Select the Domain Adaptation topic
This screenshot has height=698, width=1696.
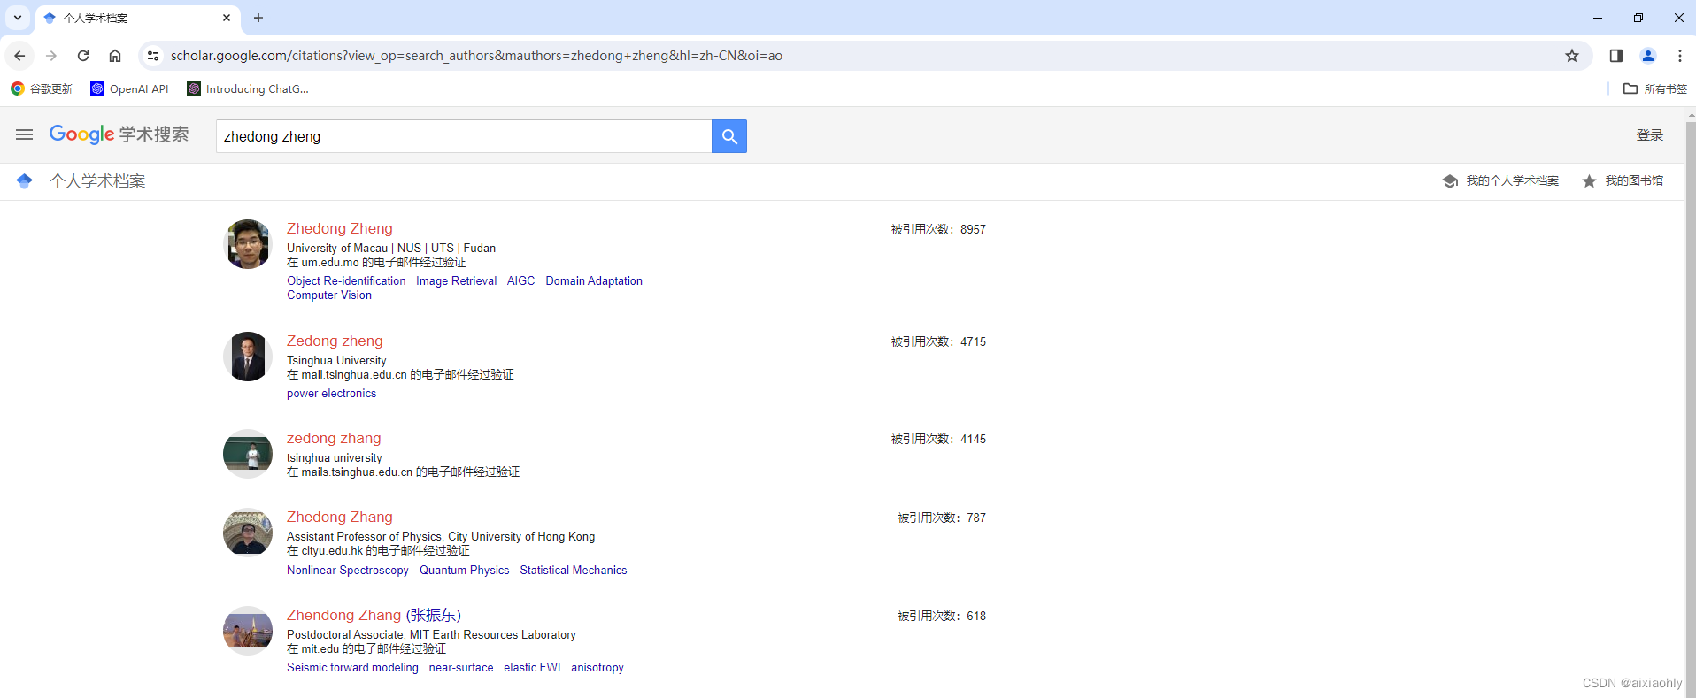tap(594, 280)
